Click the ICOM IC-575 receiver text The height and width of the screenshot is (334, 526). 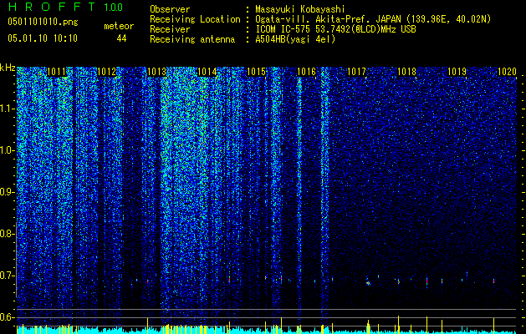(335, 29)
